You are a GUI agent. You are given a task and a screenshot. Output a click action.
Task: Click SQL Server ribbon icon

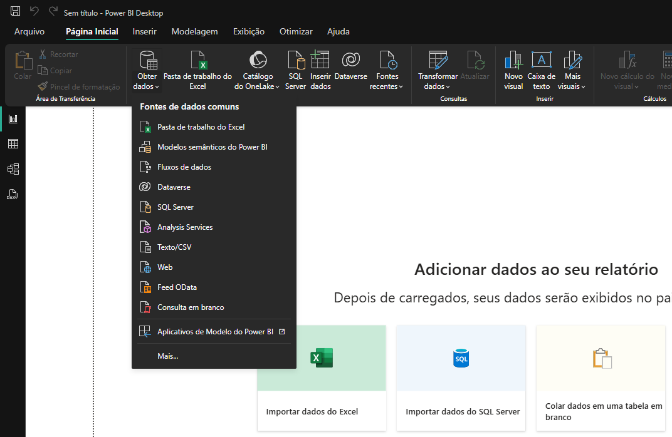296,60
